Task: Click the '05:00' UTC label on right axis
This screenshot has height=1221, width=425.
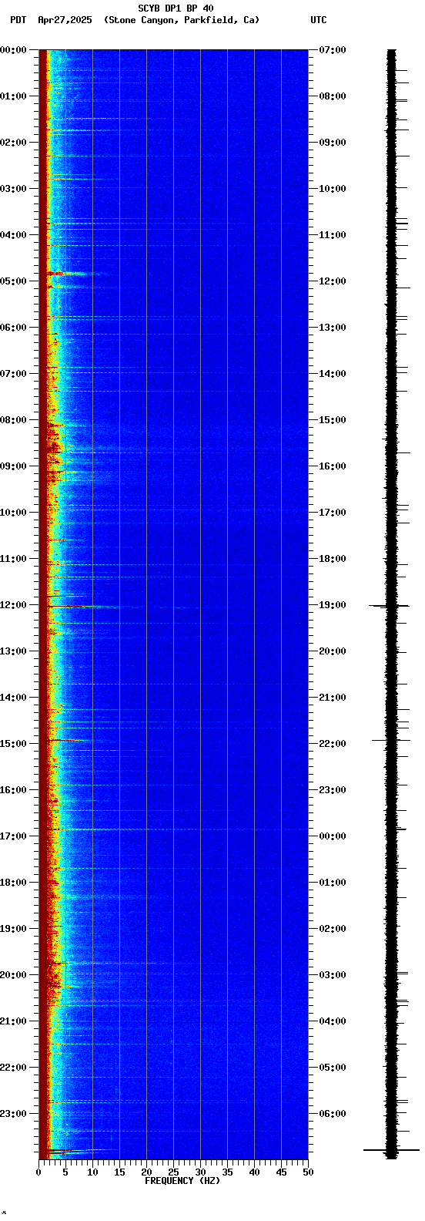Action: (333, 1068)
